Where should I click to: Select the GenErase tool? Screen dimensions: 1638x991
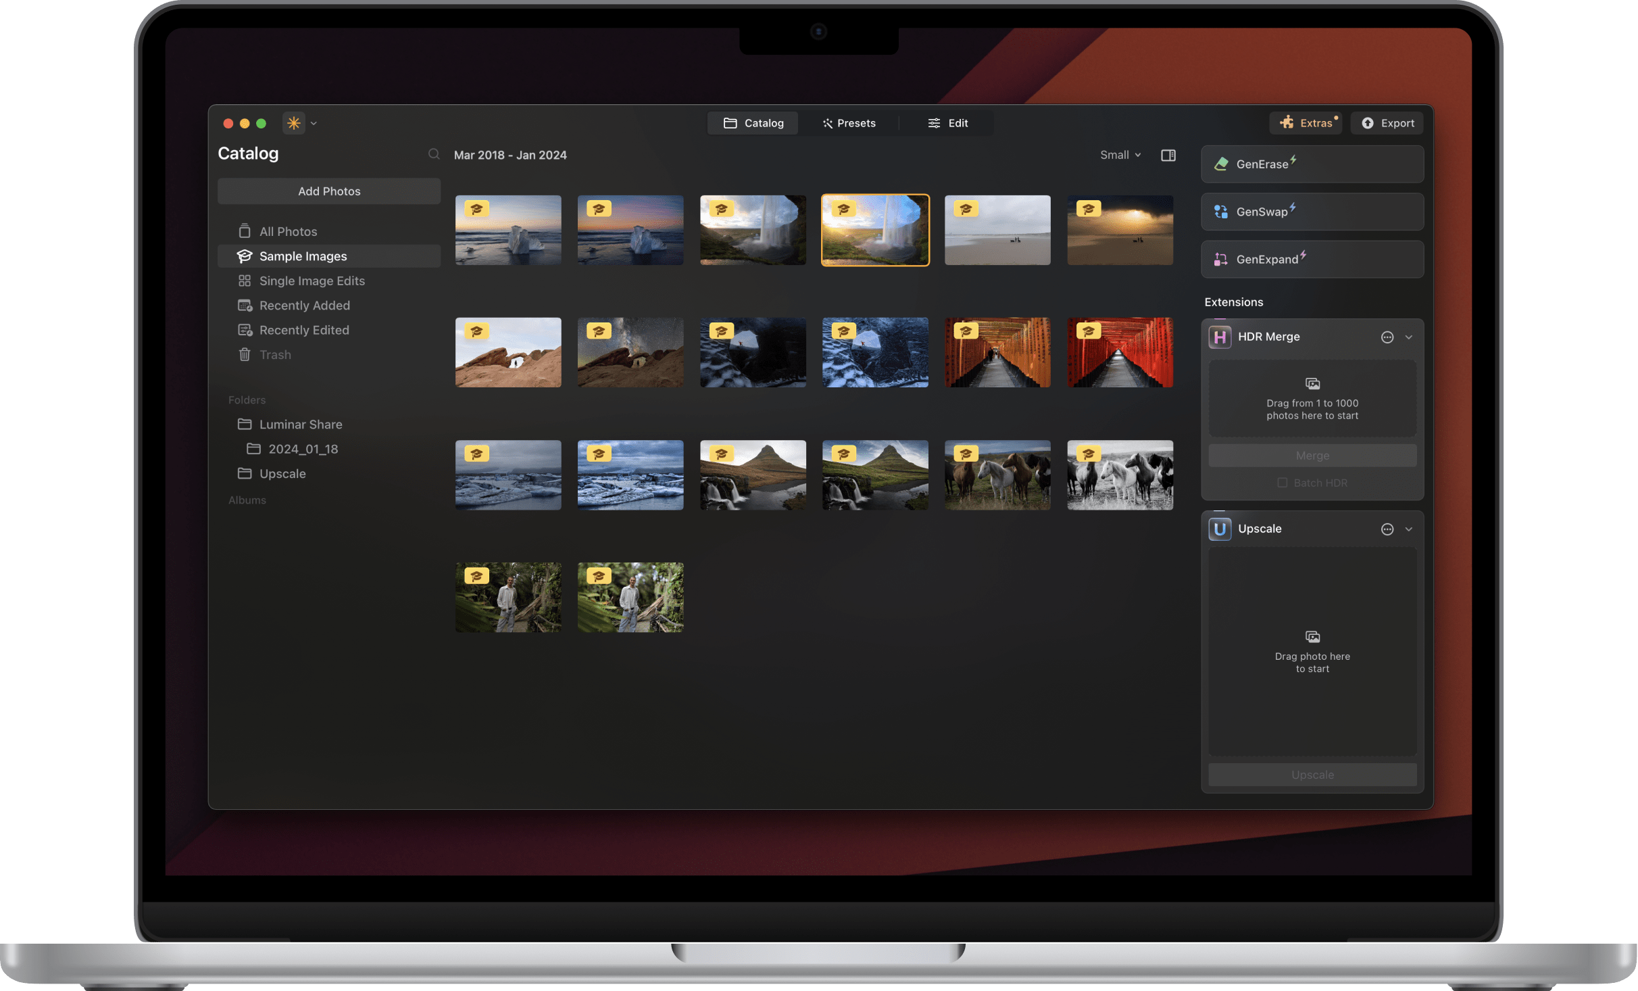[1312, 164]
